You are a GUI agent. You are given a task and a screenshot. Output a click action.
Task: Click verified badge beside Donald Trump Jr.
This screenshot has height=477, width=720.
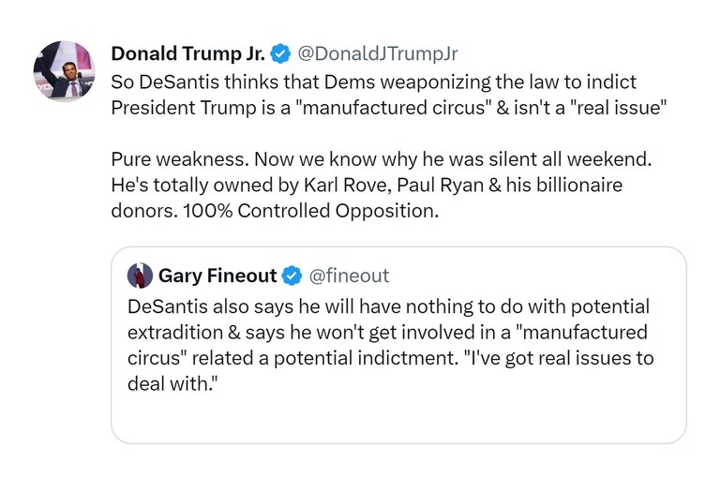pos(280,53)
